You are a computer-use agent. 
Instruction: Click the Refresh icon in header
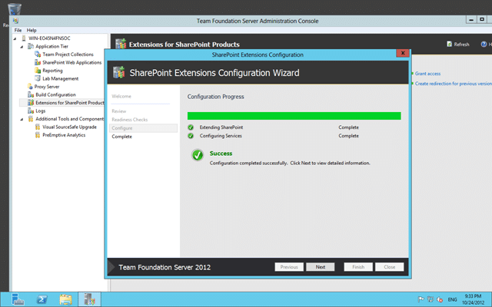click(449, 45)
